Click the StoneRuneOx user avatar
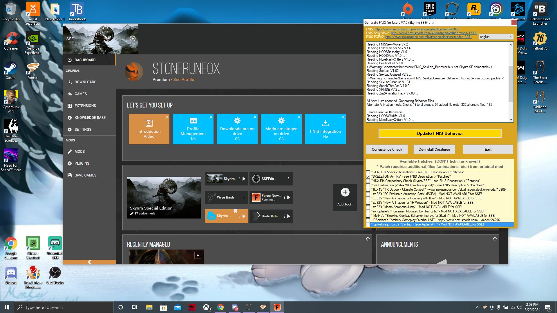 click(x=134, y=72)
